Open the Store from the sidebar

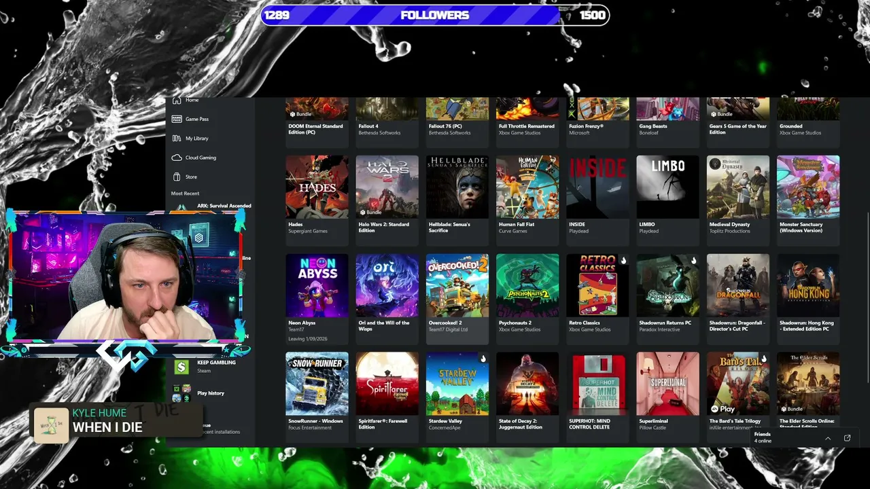point(185,177)
